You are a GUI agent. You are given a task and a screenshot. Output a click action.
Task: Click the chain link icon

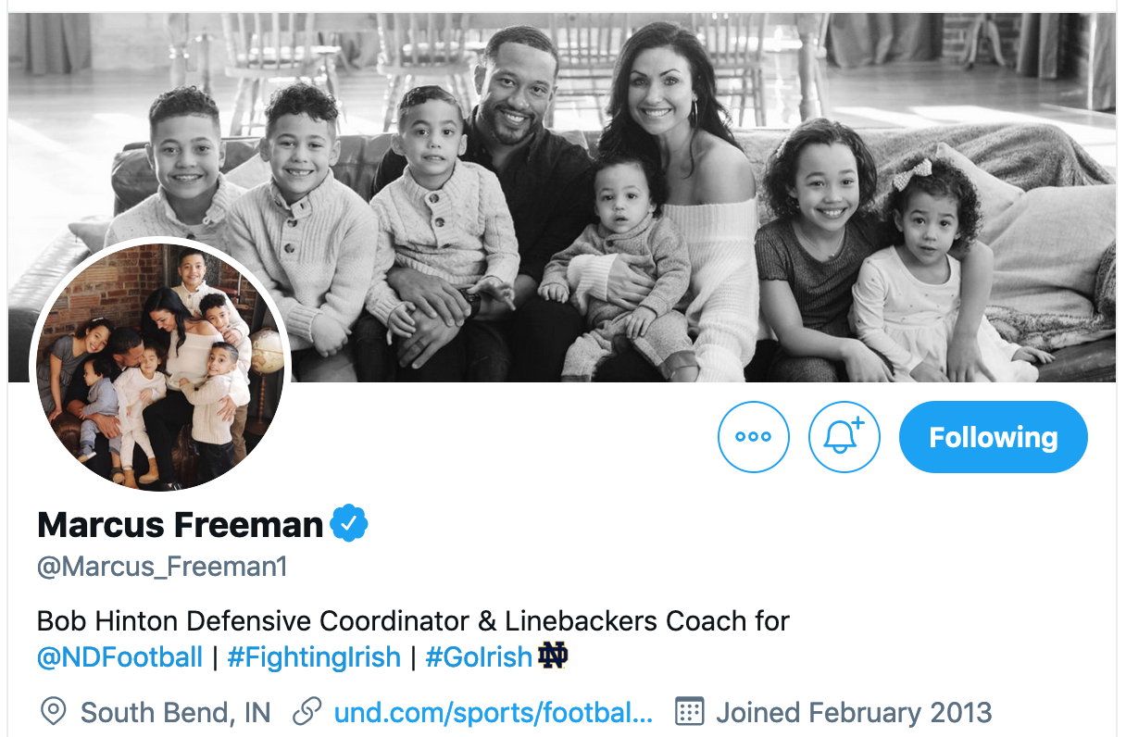307,712
